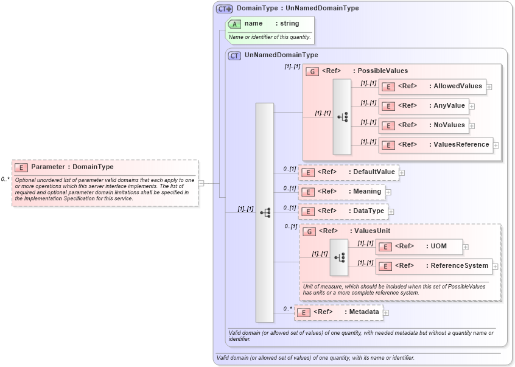Click the choice compositor in PossibleValues
The image size is (515, 367).
[x=342, y=117]
